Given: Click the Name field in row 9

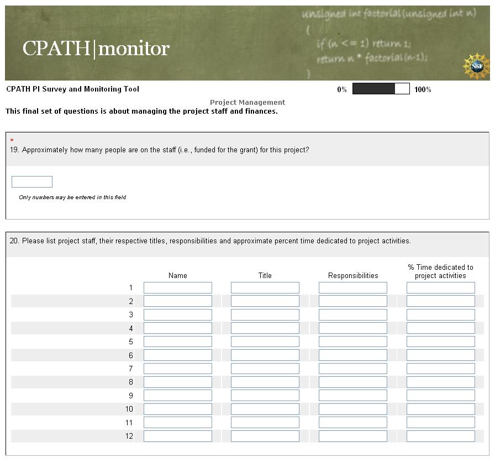Looking at the screenshot, I should (178, 395).
